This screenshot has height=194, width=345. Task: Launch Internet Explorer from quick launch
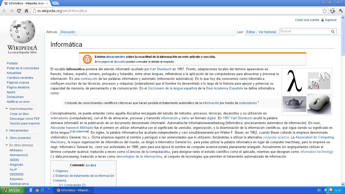(42, 190)
